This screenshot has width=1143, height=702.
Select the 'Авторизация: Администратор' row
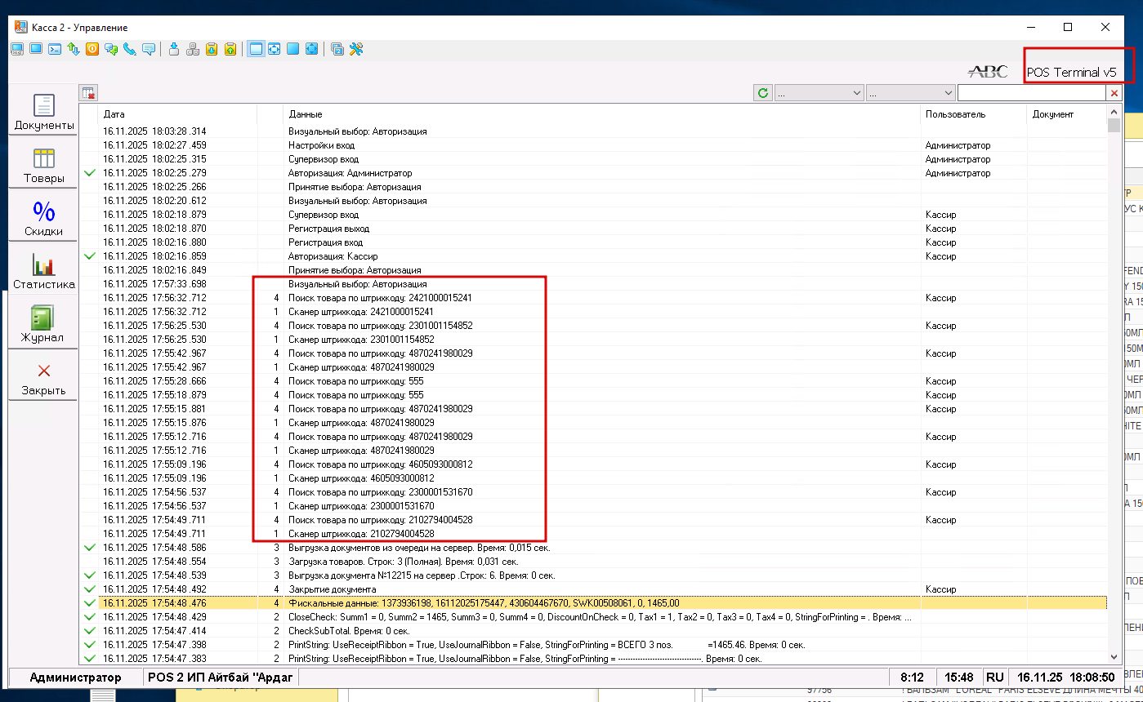pyautogui.click(x=594, y=173)
